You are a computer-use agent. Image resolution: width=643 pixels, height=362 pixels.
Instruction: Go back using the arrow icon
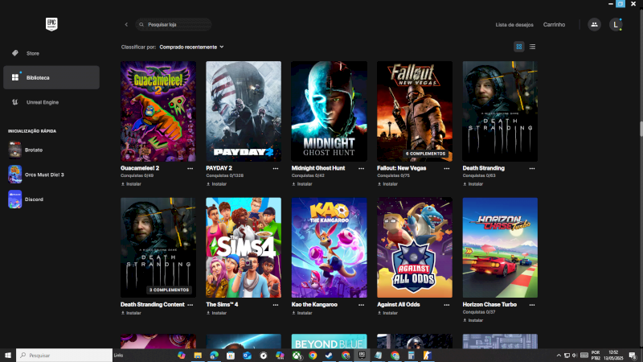pyautogui.click(x=126, y=25)
